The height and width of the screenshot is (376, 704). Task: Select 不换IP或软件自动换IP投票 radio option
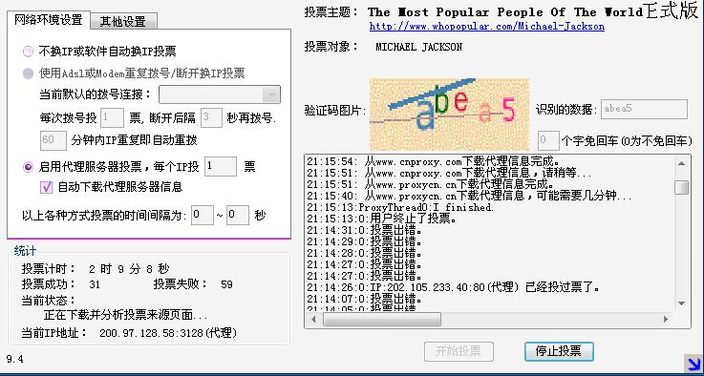tap(29, 52)
